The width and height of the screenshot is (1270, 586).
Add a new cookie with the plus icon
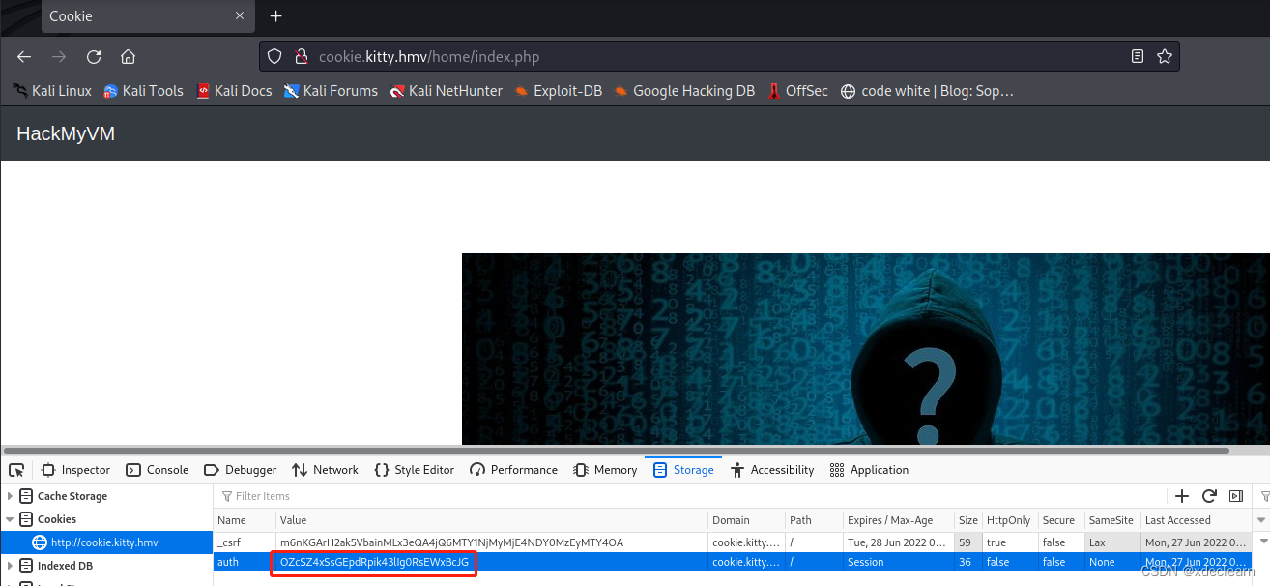coord(1182,496)
